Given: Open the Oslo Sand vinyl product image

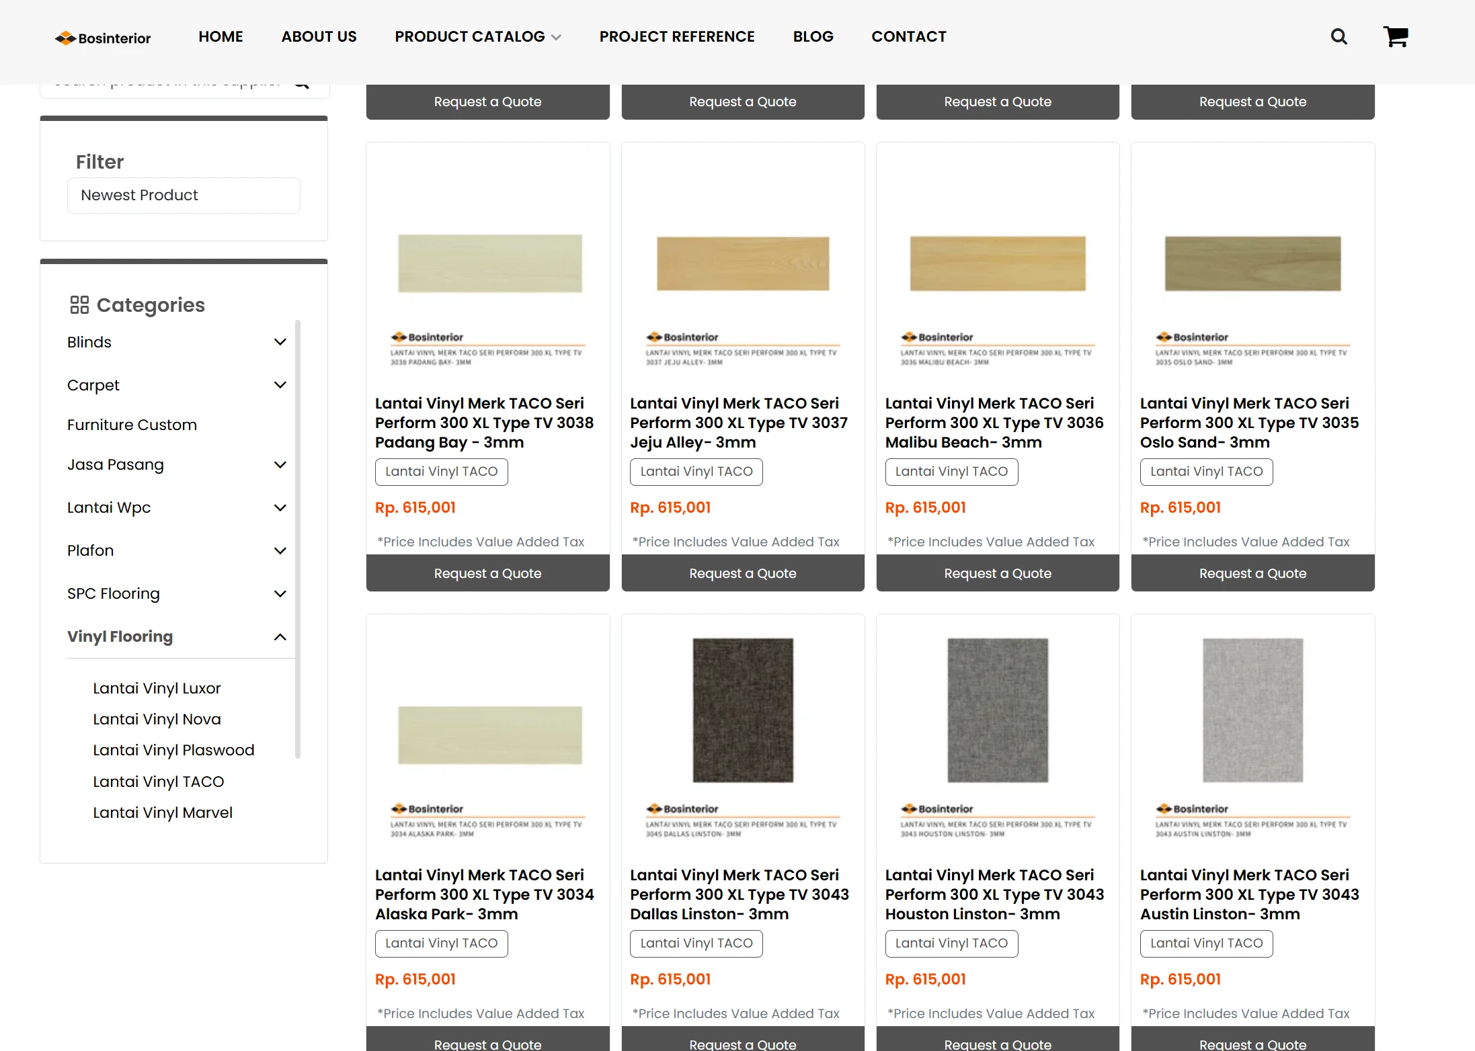Looking at the screenshot, I should click(x=1252, y=264).
